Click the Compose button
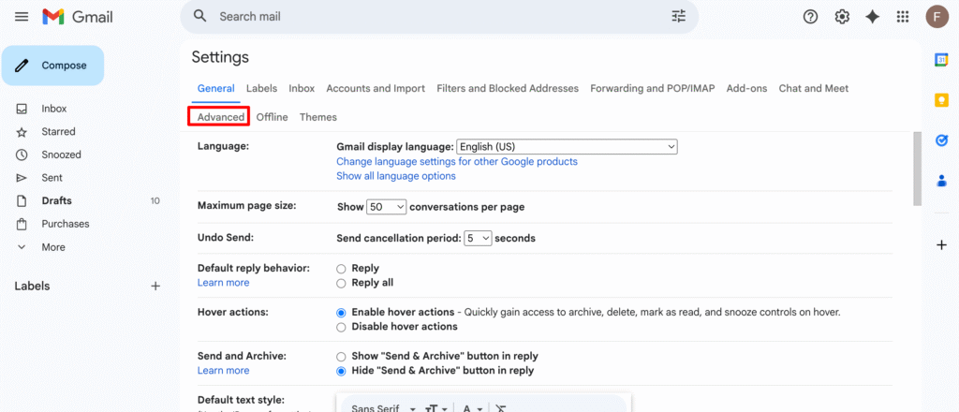This screenshot has width=959, height=412. coord(52,66)
